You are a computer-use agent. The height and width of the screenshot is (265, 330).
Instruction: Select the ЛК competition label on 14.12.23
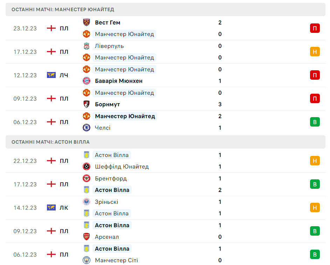click(64, 208)
